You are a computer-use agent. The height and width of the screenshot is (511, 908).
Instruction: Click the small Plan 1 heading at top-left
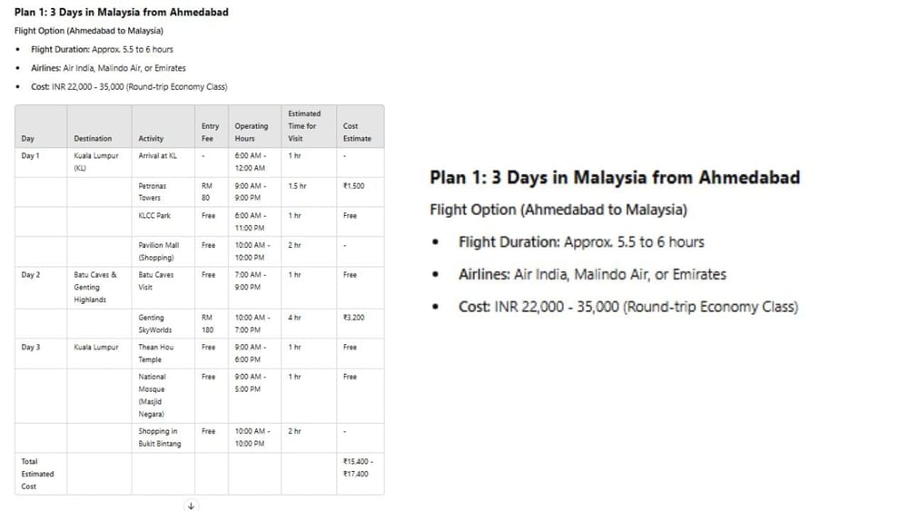click(122, 12)
